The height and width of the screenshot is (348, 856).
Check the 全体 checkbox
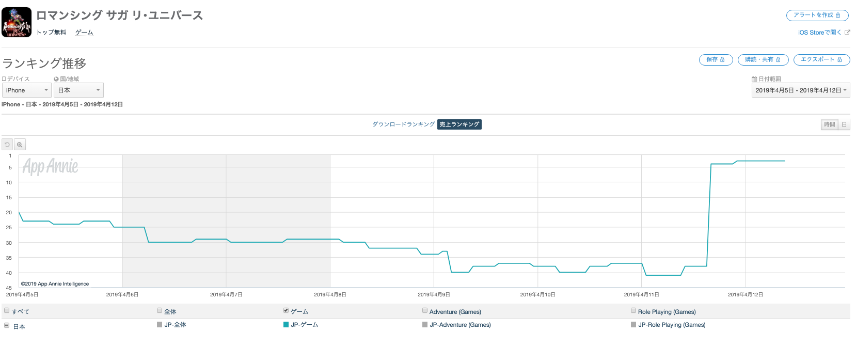(160, 310)
